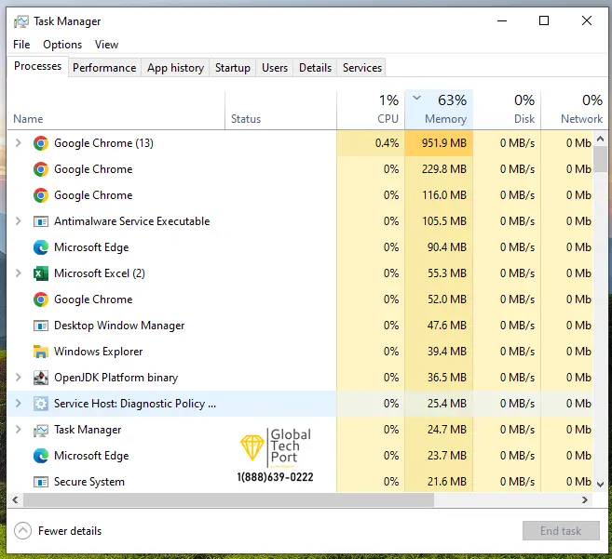Screen dimensions: 612x559
Task: Click the 36.5 MB memory value
Action: (x=447, y=378)
